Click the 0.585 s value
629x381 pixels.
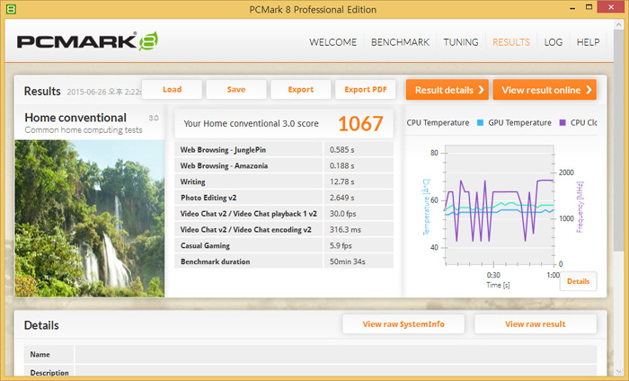click(x=341, y=150)
